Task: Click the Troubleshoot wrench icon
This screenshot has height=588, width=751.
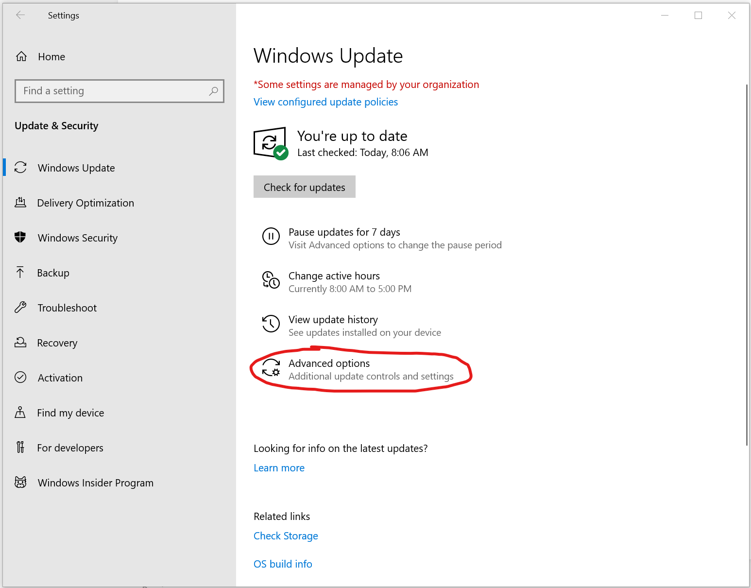Action: pyautogui.click(x=20, y=308)
